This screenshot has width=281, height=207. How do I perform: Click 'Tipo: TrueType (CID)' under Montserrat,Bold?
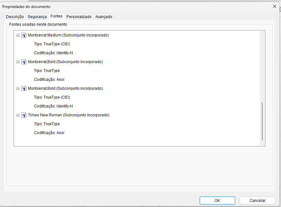(52, 97)
